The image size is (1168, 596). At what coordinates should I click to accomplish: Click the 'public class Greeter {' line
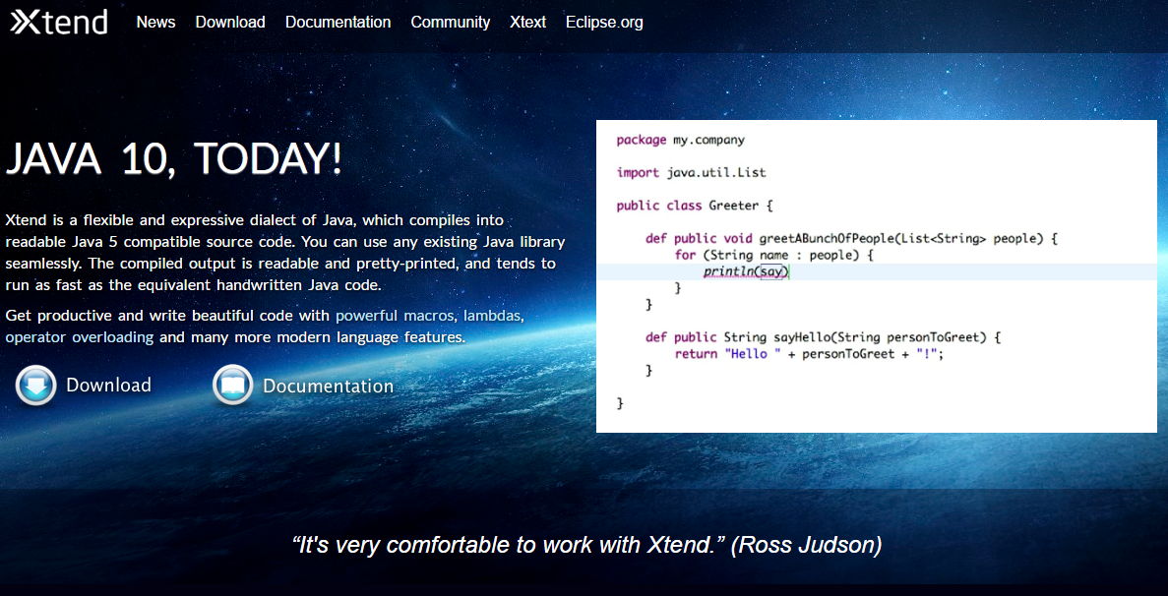tap(695, 206)
